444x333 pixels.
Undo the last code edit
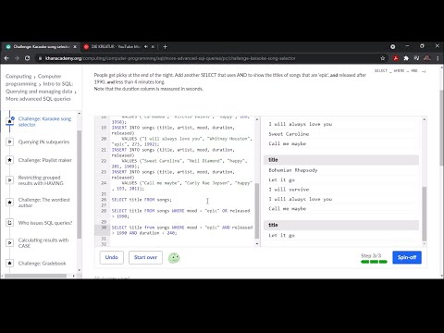coord(112,257)
